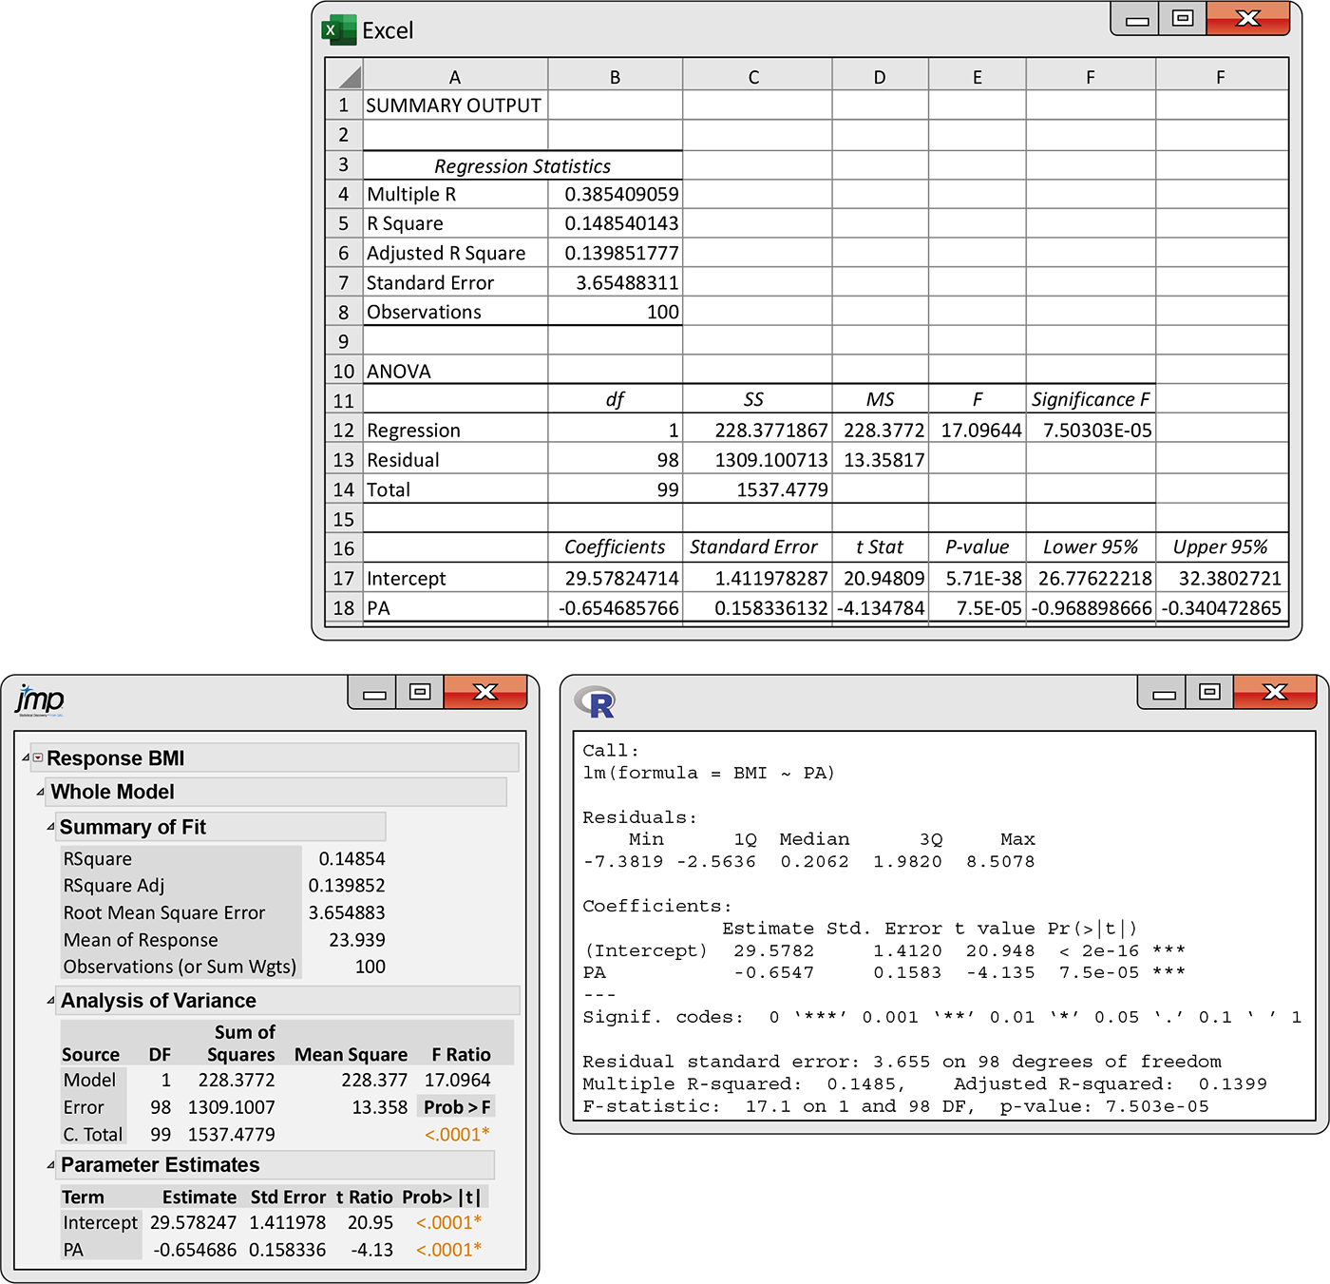Screen dimensions: 1330x1284
Task: Collapse the Summary of Fit section
Action: click(50, 827)
